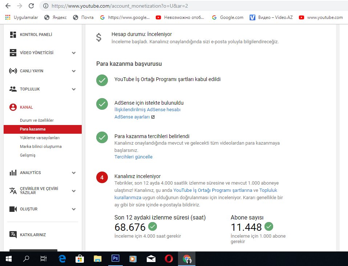Click the dollar sign account status icon
This screenshot has width=348, height=266.
click(99, 37)
